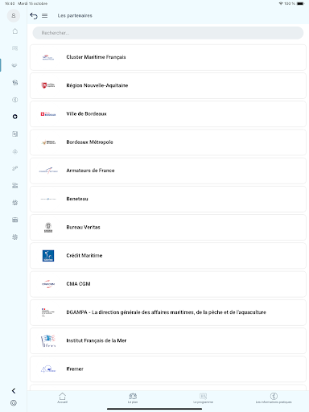Open the dark round badge sidebar icon

point(15,117)
